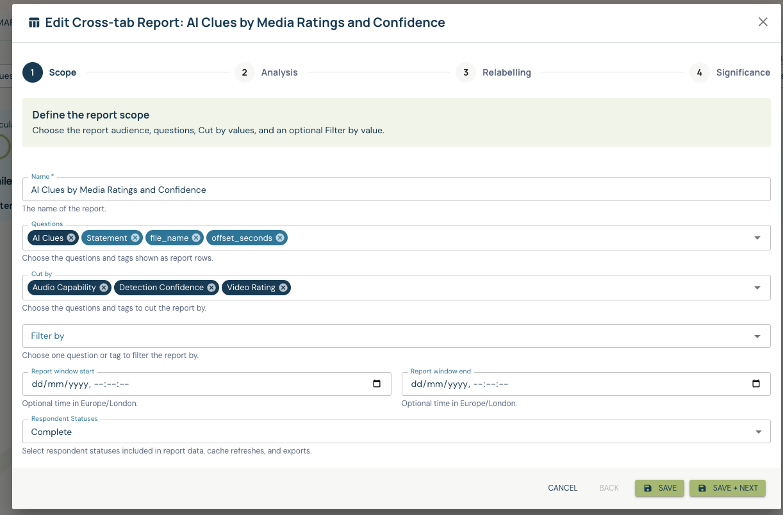Expand the Questions dropdown arrow

point(757,238)
